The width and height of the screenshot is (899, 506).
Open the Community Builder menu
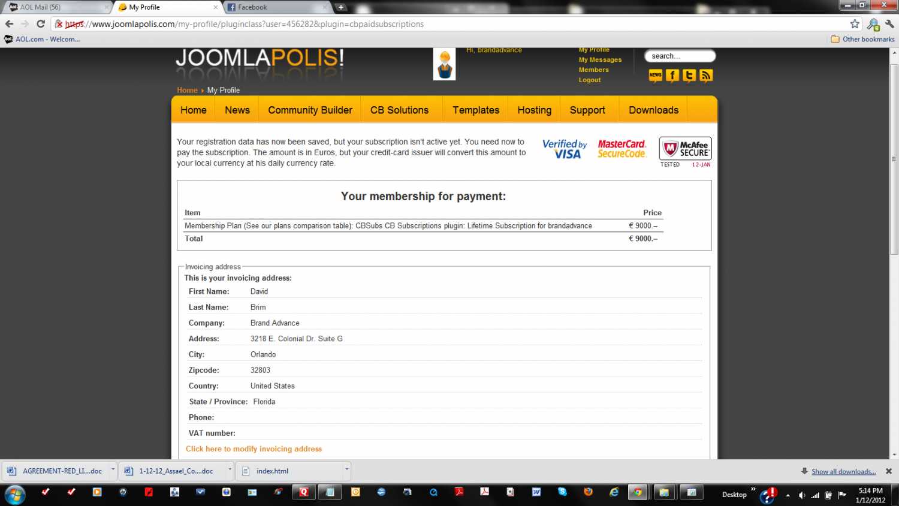310,110
